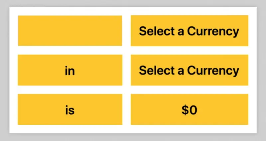The height and width of the screenshot is (141, 266).
Task: Click the "Select" word in the second-row button
Action: [155, 70]
